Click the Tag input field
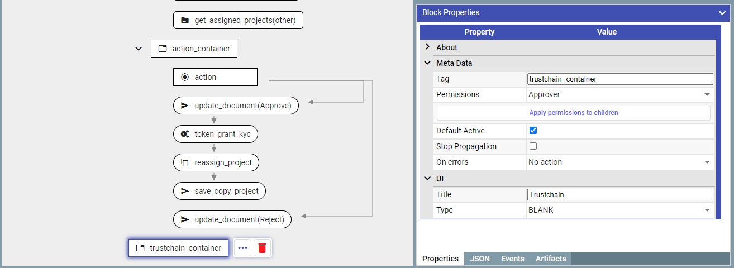The image size is (734, 268). (620, 79)
